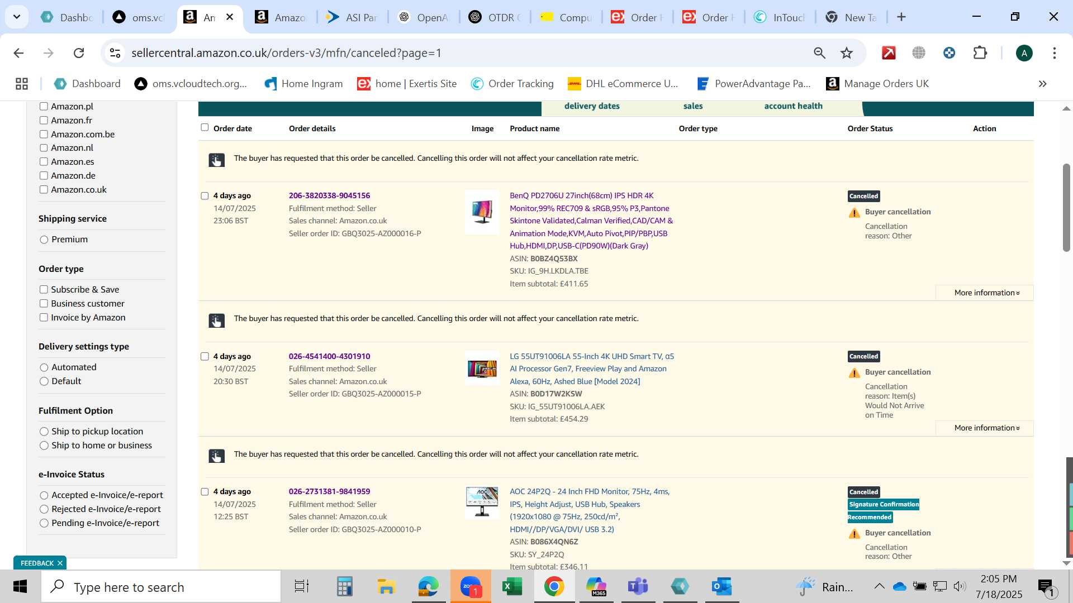This screenshot has width=1073, height=603.
Task: Open LG 55UT91006LA product name link
Action: click(592, 368)
